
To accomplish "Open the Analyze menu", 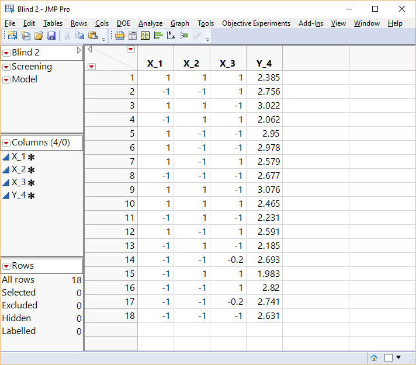I will 150,23.
